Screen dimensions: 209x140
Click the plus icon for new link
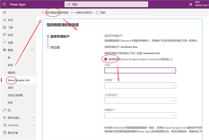pyautogui.click(x=43, y=13)
